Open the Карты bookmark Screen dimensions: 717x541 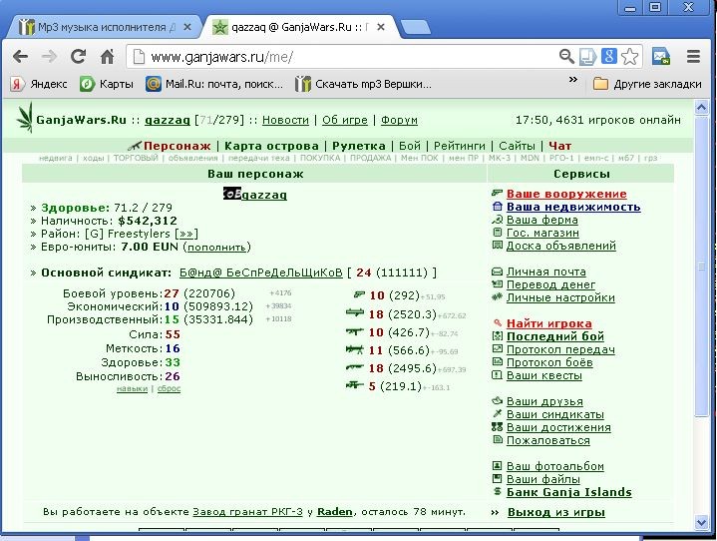pyautogui.click(x=107, y=84)
